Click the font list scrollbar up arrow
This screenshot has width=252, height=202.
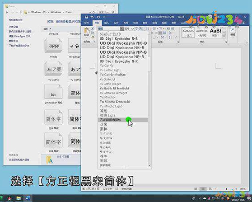click(149, 33)
